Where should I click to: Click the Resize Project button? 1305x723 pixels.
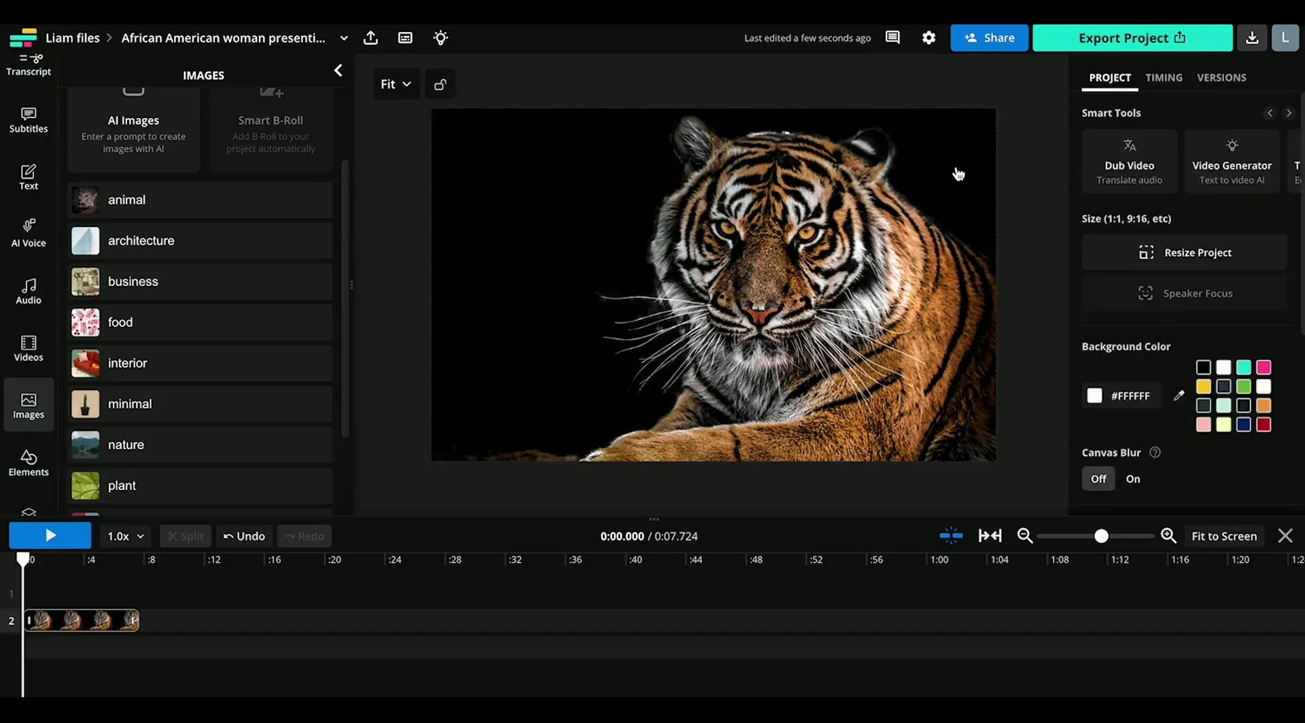(1184, 252)
